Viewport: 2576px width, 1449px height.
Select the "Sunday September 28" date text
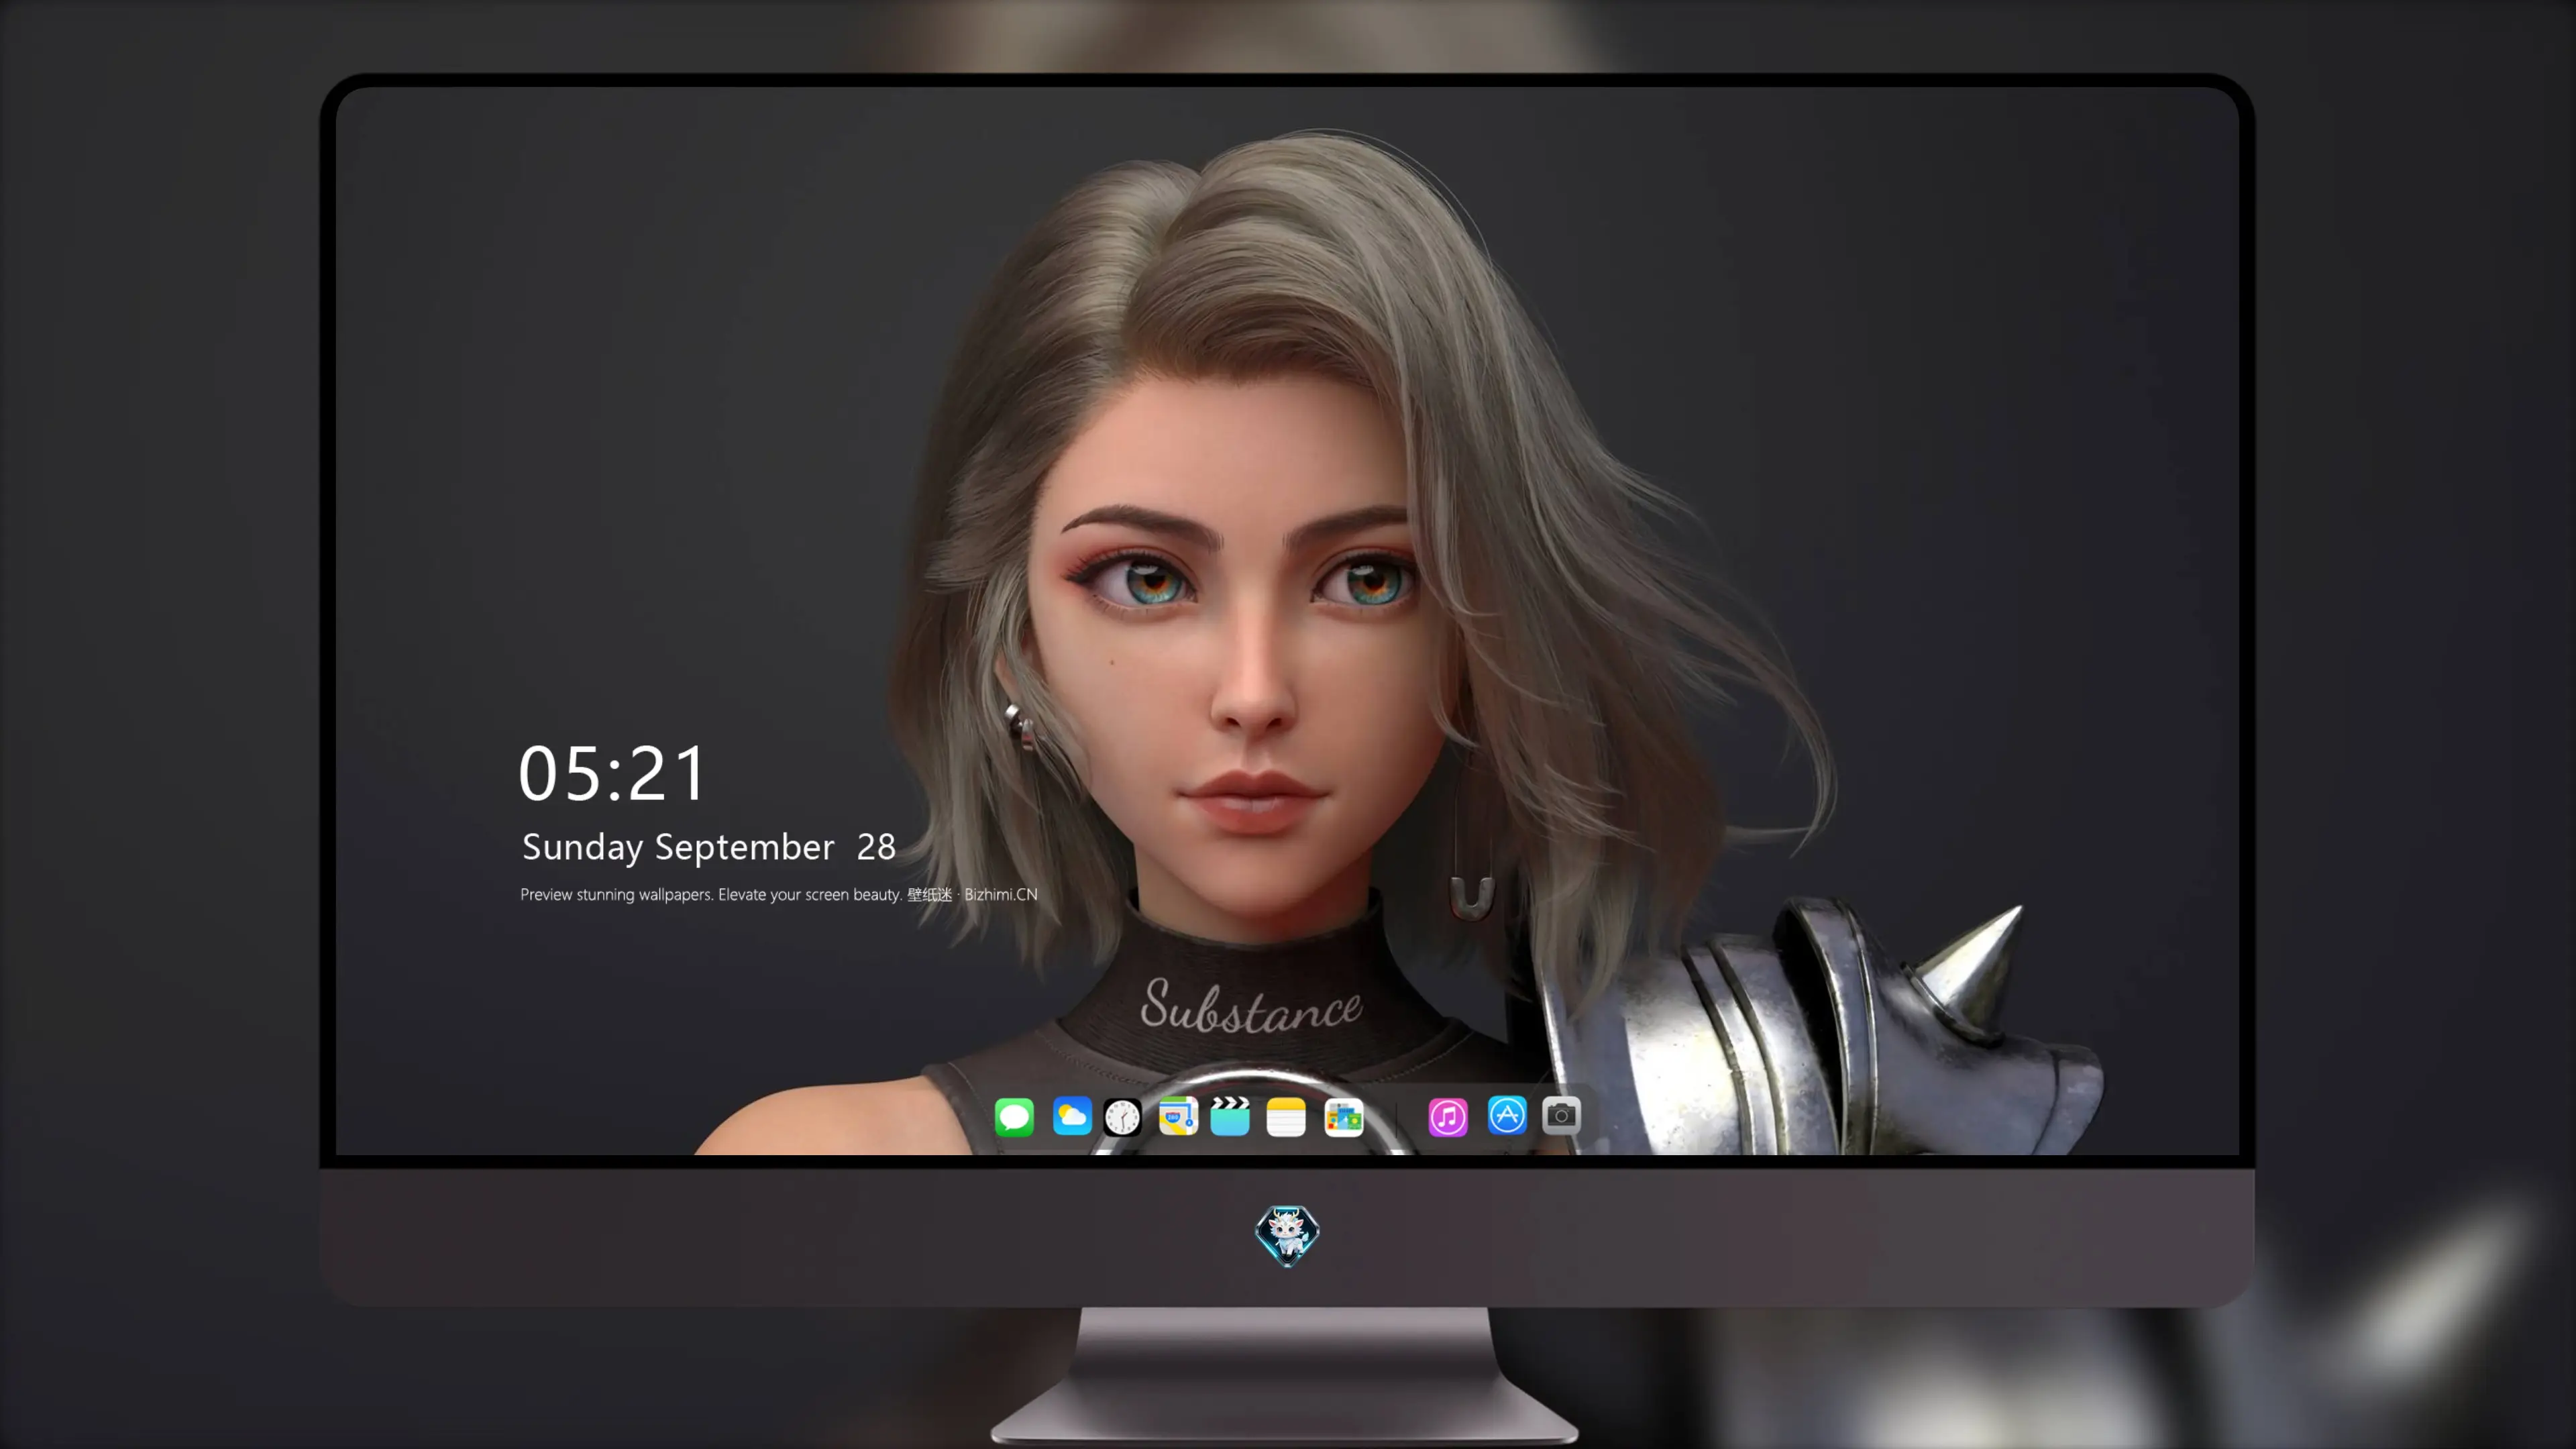pyautogui.click(x=708, y=847)
